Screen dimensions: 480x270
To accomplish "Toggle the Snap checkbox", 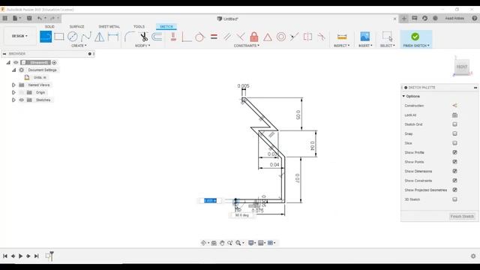I will tap(455, 133).
